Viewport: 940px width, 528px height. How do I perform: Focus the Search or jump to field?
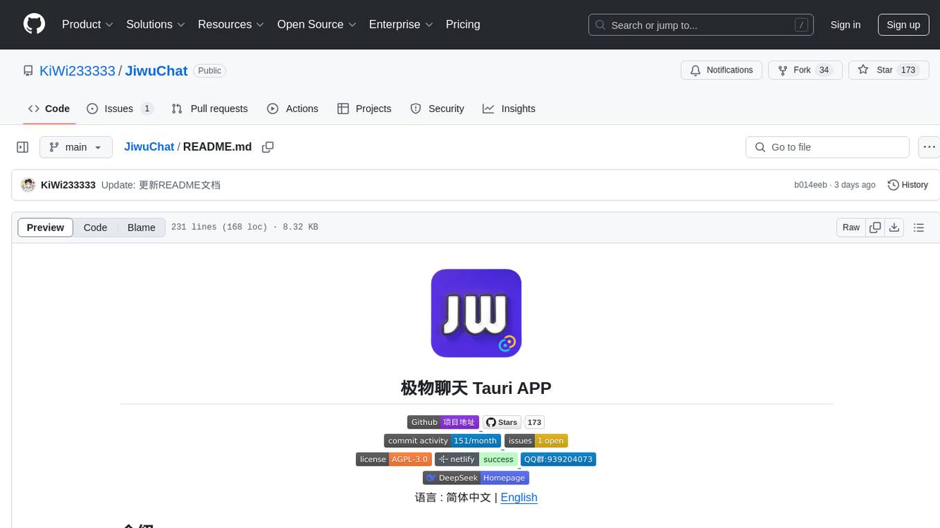701,25
